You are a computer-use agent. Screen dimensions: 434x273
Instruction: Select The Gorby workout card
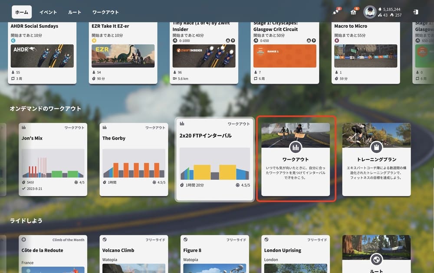click(x=134, y=159)
